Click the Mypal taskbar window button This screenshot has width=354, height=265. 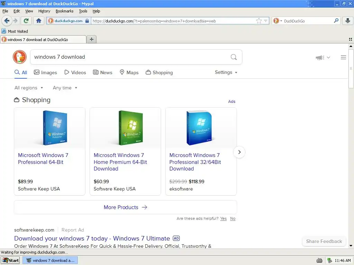click(50, 261)
